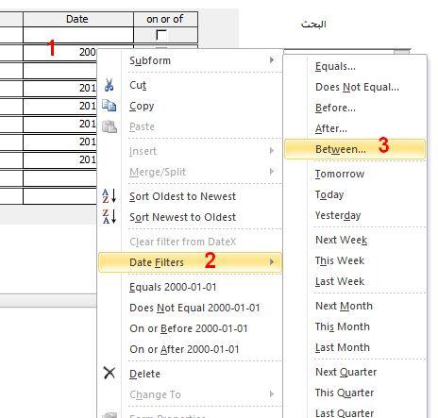
Task: Open the combo box dropdown under البحث
Action: coord(402,52)
